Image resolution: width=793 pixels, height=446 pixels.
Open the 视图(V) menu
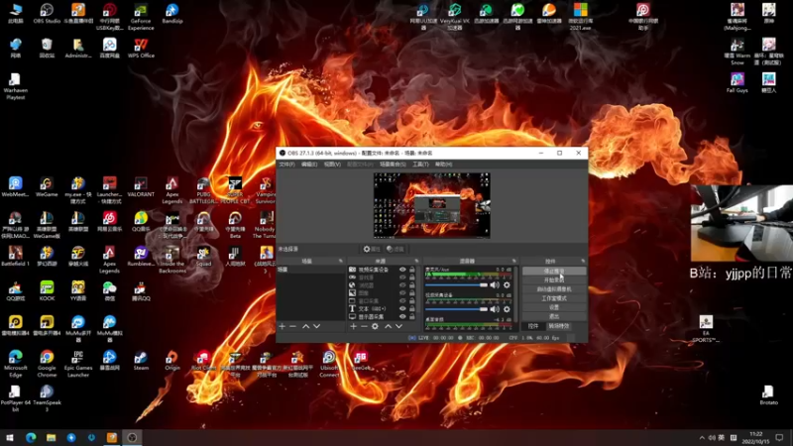[332, 165]
